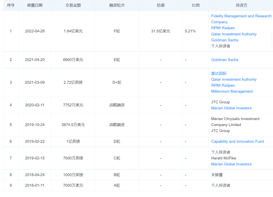This screenshot has width=273, height=197.
Task: Click the 融资轮次 column header
Action: coord(117,5)
